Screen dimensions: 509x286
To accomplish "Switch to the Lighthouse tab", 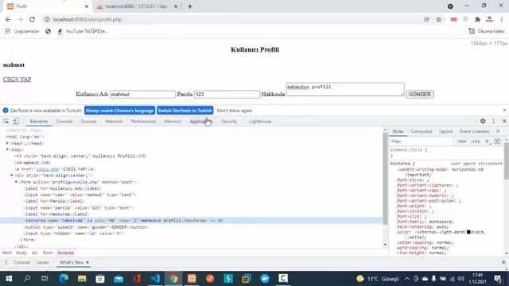I will (x=260, y=122).
